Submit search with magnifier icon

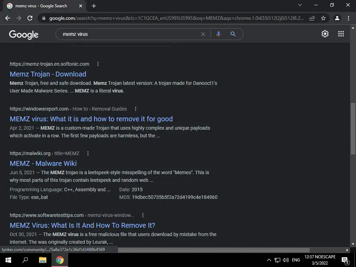click(x=233, y=34)
